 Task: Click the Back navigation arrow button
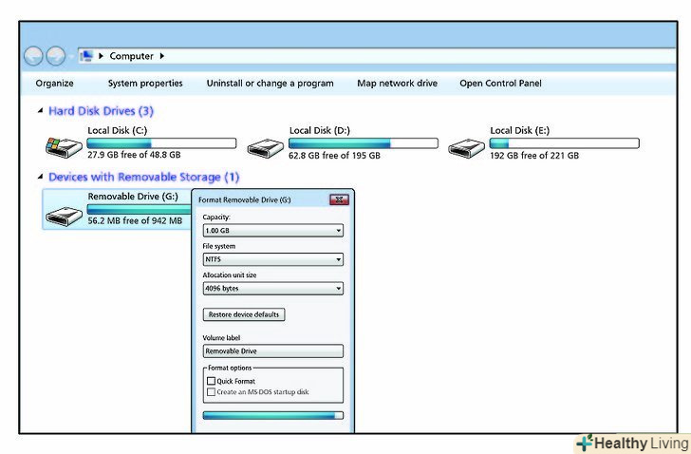point(34,56)
